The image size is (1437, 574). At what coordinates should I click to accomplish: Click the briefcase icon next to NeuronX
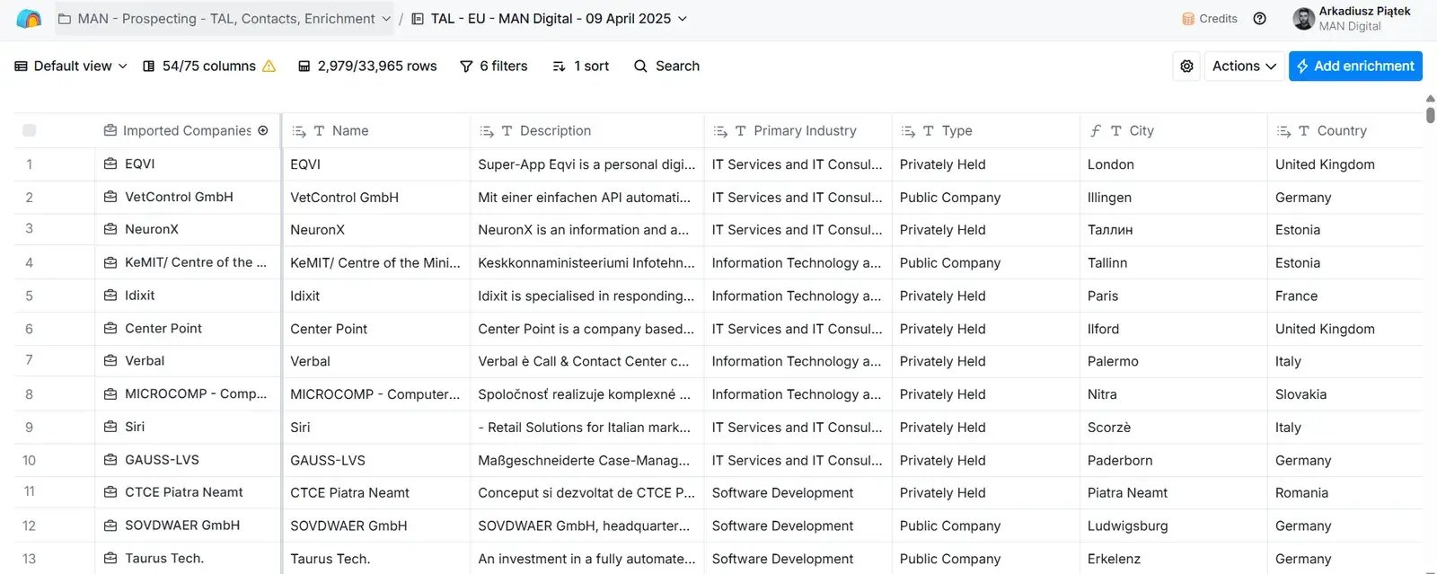110,229
